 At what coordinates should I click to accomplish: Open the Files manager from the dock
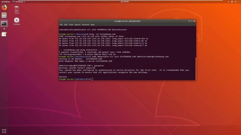pos(4,15)
